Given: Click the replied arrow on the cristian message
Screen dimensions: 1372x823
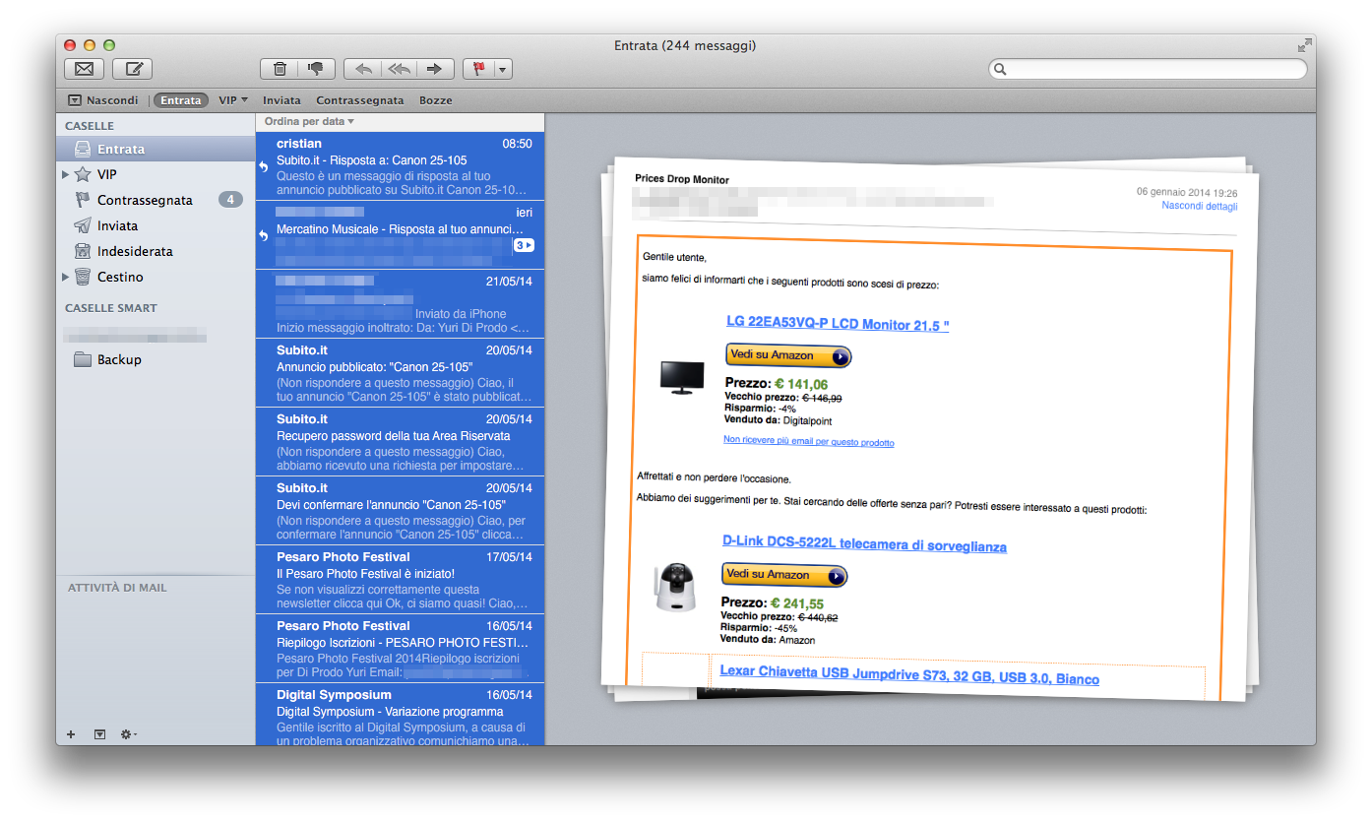Looking at the screenshot, I should (263, 166).
